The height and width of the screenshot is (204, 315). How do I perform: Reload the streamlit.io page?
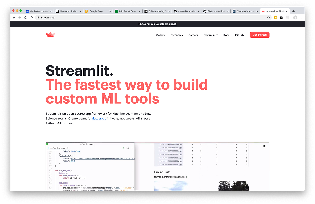tap(25, 17)
